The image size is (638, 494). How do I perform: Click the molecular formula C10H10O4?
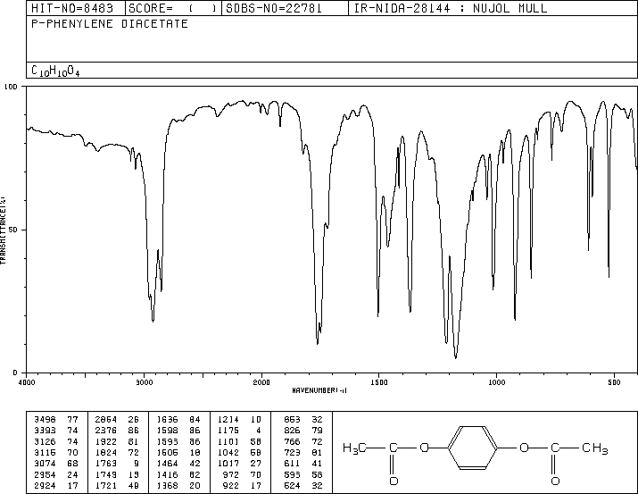(x=55, y=71)
